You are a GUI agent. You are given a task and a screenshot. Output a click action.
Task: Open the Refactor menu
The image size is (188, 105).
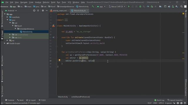(x=46, y=2)
